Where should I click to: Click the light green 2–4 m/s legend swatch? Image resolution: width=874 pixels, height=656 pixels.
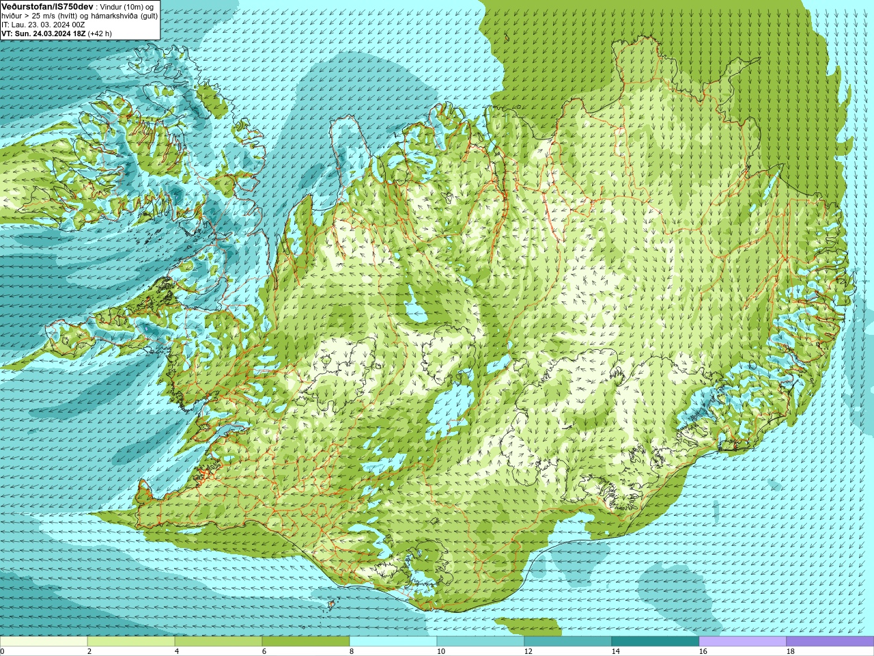click(131, 642)
